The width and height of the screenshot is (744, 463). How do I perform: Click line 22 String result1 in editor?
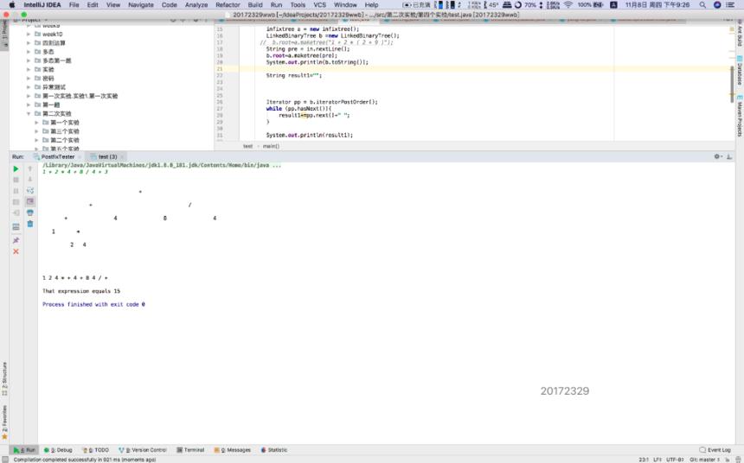click(294, 75)
